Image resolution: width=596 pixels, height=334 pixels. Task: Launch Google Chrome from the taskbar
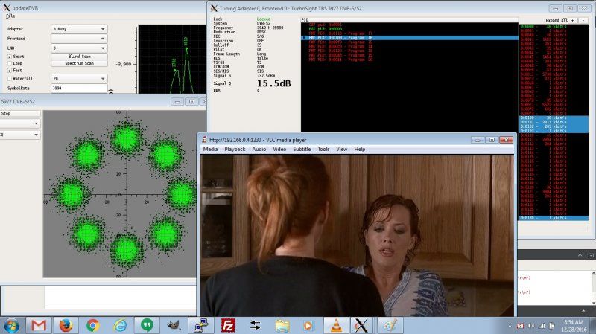coord(92,326)
